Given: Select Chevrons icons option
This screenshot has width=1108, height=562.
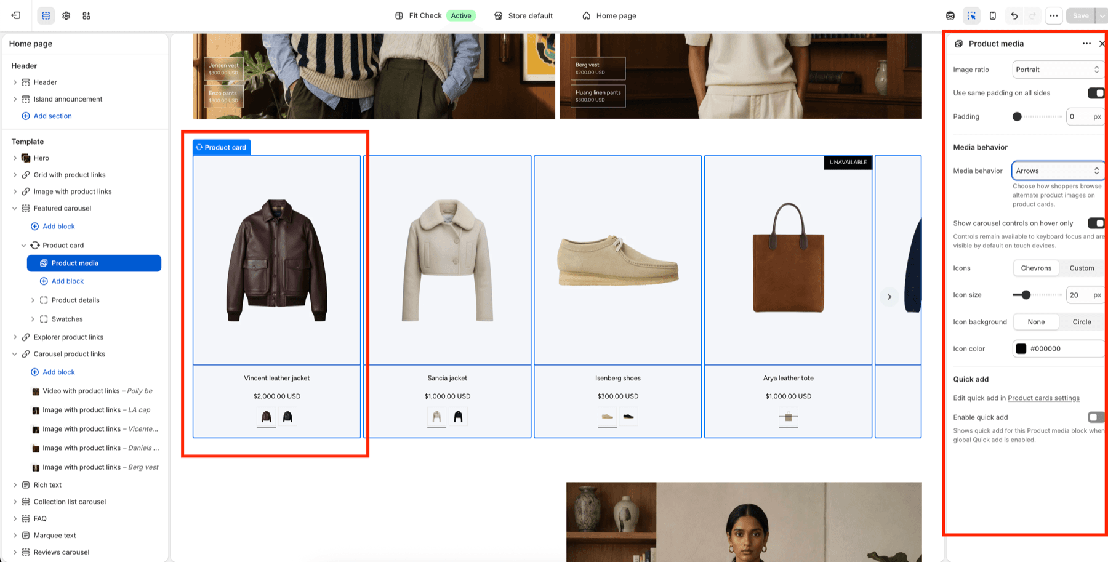Looking at the screenshot, I should tap(1036, 268).
